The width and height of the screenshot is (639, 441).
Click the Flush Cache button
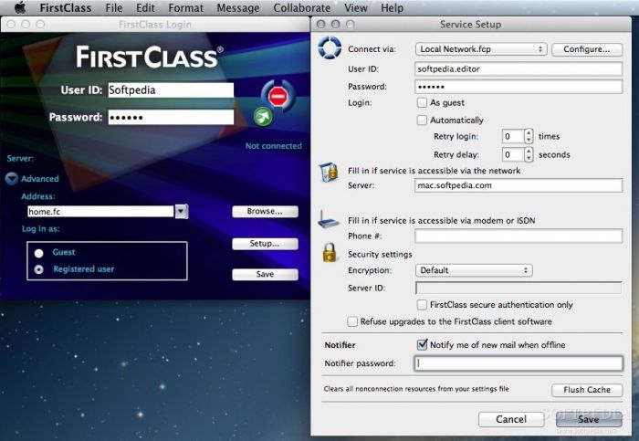pyautogui.click(x=587, y=390)
